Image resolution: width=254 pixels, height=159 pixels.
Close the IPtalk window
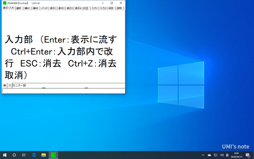121,3
